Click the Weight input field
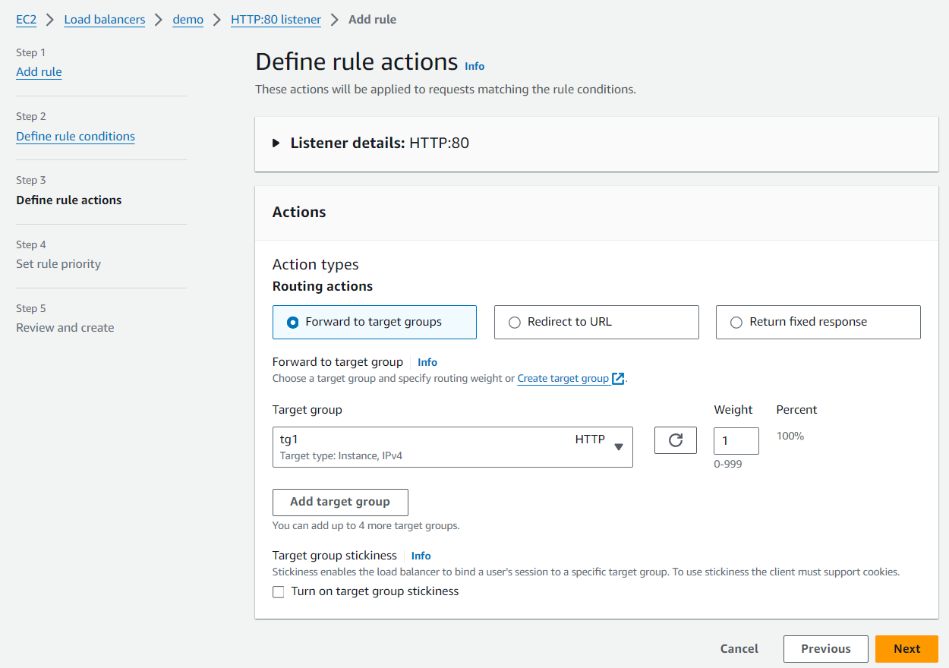The width and height of the screenshot is (949, 668). [736, 440]
